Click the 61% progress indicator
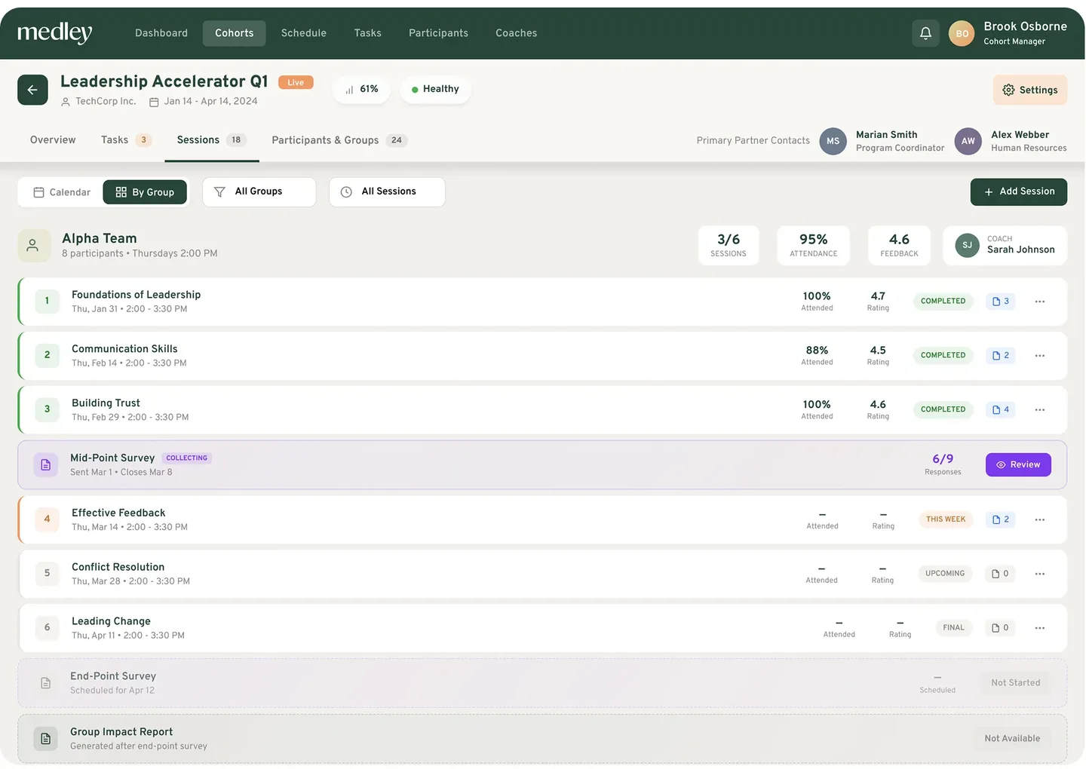 point(362,90)
